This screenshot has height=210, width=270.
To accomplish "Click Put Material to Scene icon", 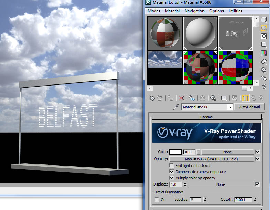I will (x=160, y=98).
